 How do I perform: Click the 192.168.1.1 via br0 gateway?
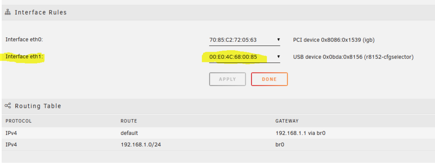300,133
